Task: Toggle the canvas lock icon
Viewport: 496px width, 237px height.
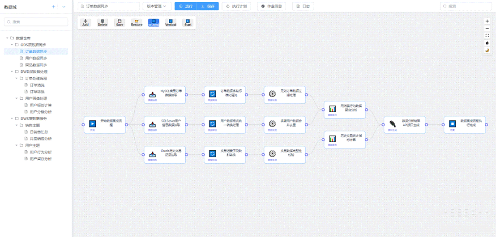Action: click(487, 42)
